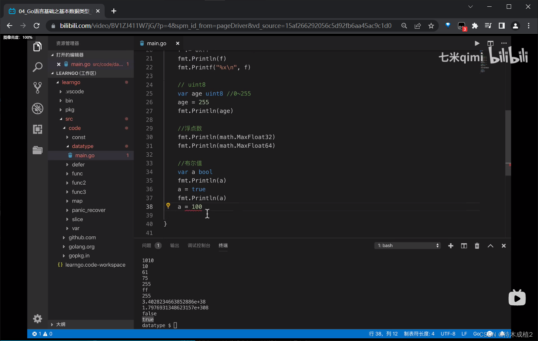This screenshot has width=538, height=341.
Task: Split the terminal pane
Action: point(464,246)
